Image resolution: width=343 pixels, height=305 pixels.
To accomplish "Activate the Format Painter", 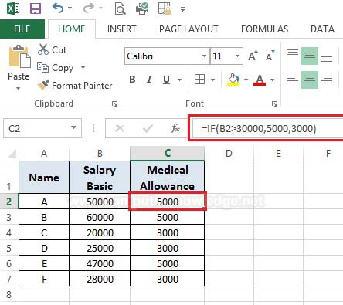I will coord(75,86).
